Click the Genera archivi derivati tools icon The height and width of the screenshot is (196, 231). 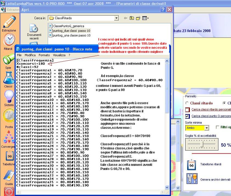click(x=192, y=178)
